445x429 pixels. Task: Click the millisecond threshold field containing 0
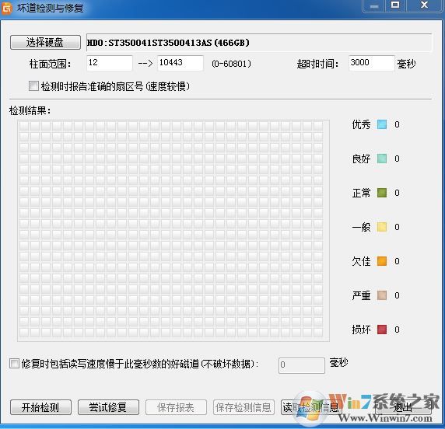302,365
